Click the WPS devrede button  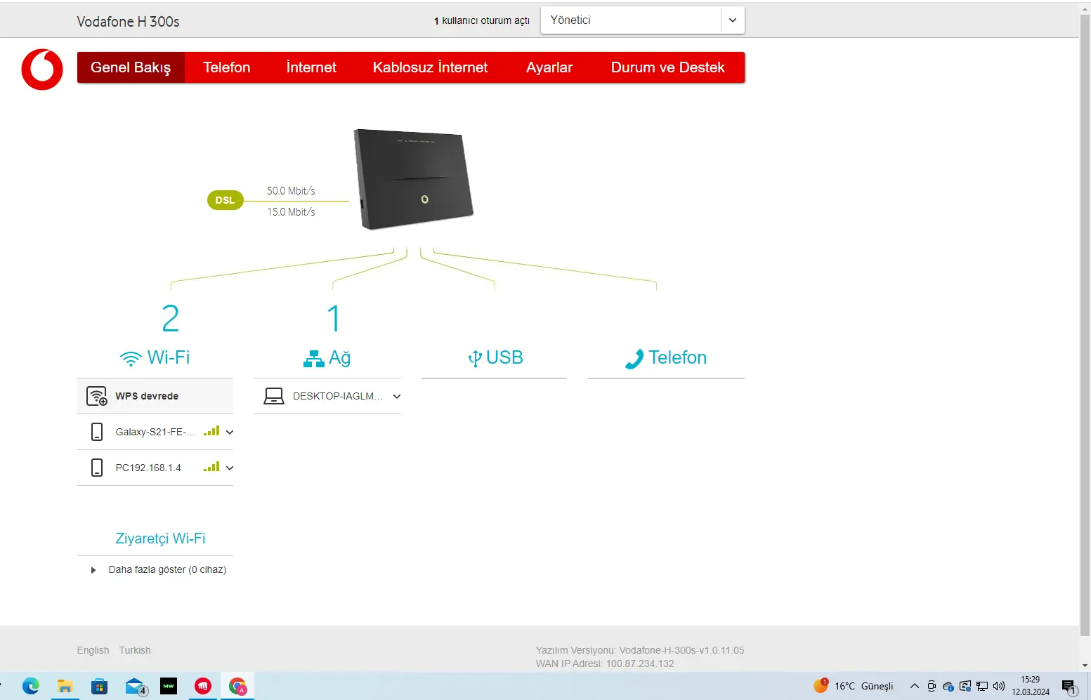155,396
